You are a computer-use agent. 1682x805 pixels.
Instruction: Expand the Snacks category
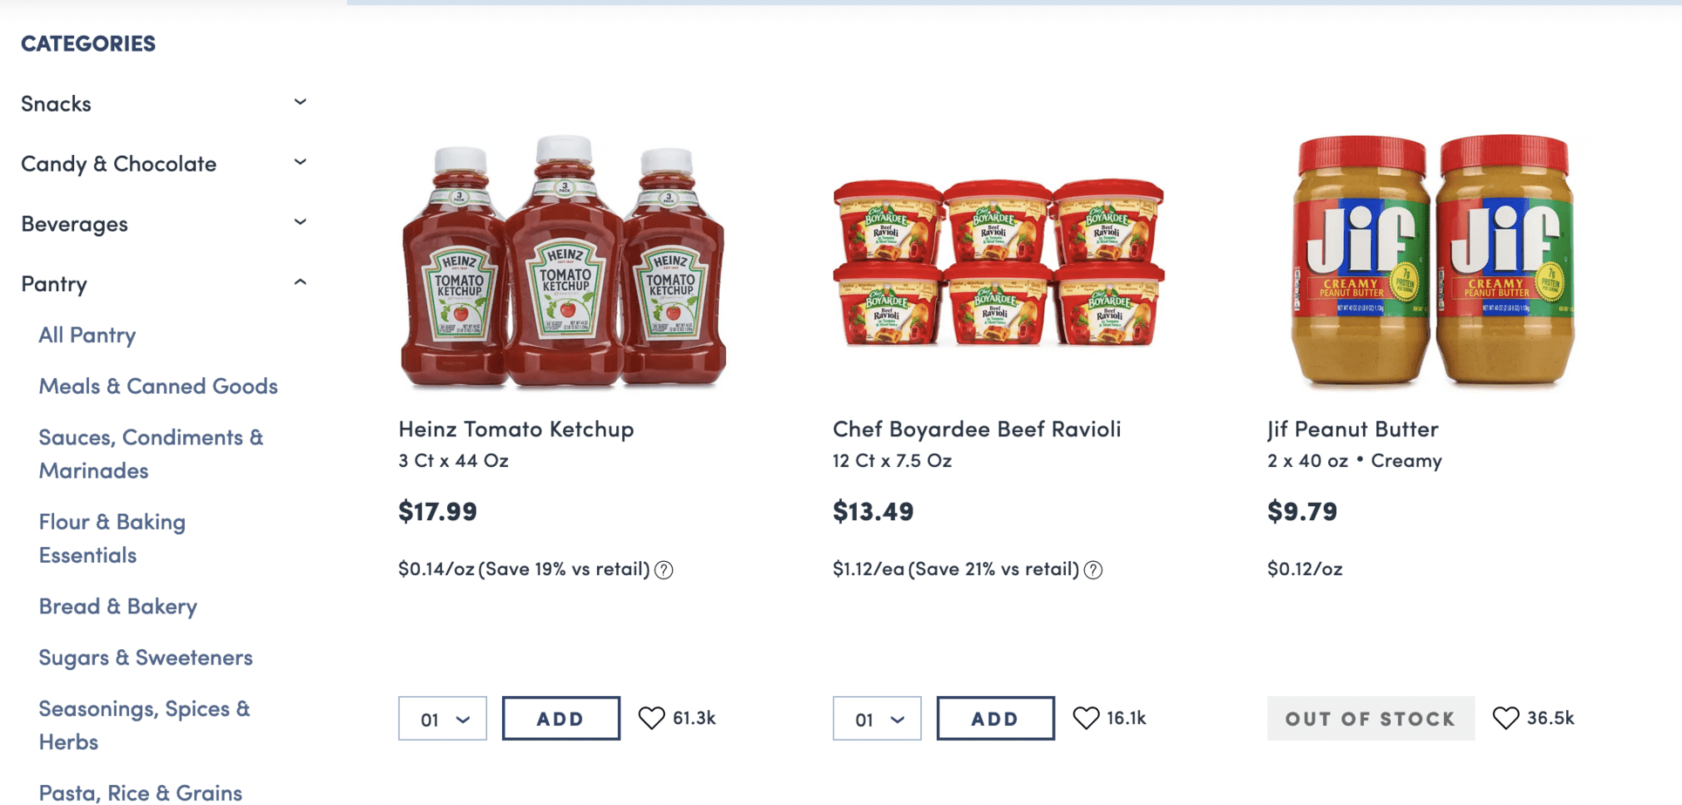click(x=300, y=103)
